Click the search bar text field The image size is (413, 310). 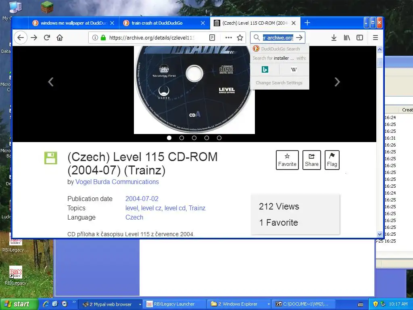278,38
